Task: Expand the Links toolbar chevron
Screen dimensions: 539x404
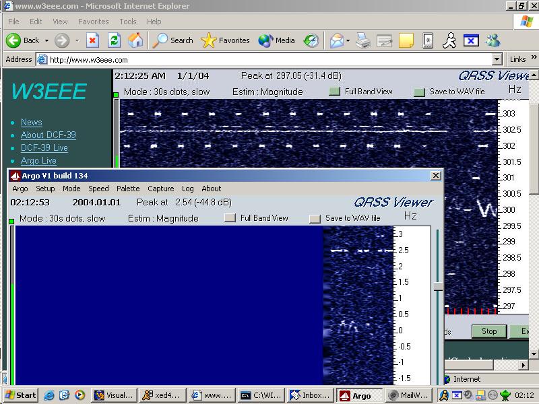Action: coord(534,57)
